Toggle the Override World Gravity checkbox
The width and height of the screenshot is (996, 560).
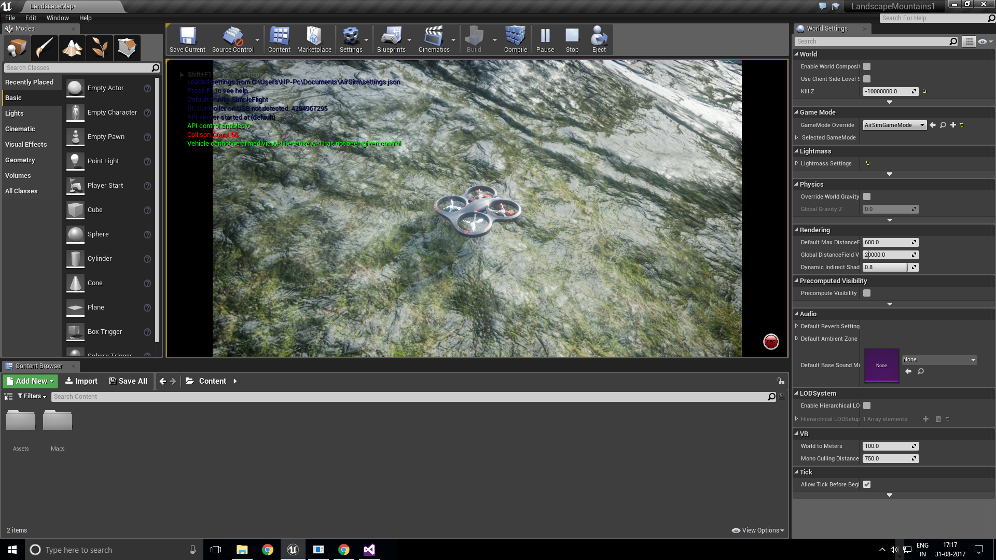pyautogui.click(x=867, y=197)
